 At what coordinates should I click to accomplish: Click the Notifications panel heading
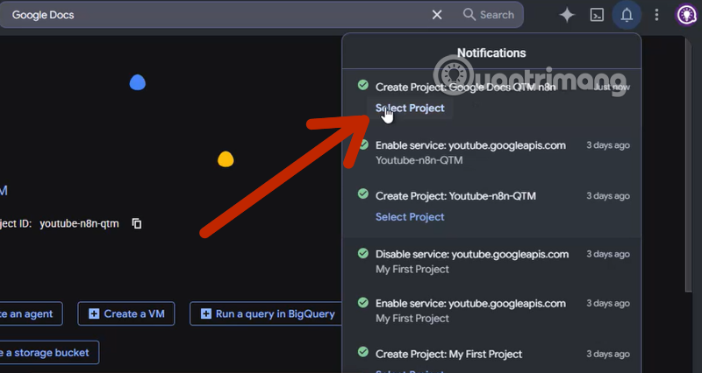coord(491,53)
